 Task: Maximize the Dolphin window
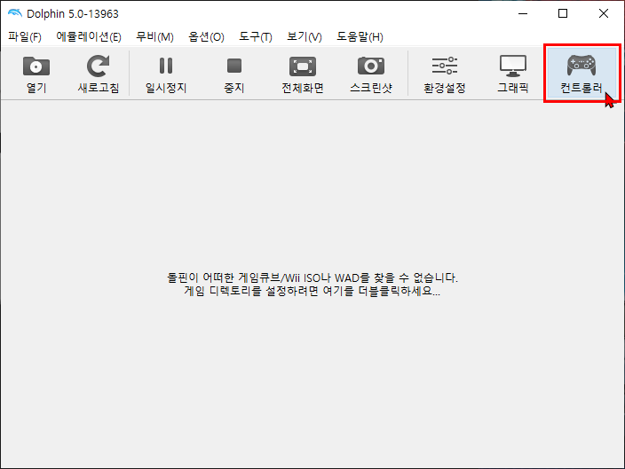pyautogui.click(x=563, y=13)
